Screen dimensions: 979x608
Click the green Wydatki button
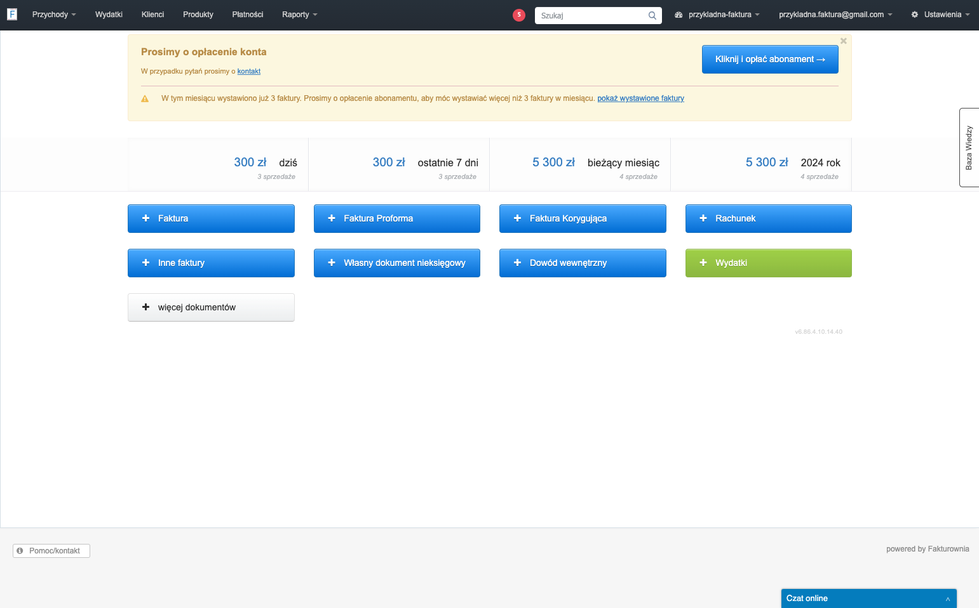(x=769, y=263)
